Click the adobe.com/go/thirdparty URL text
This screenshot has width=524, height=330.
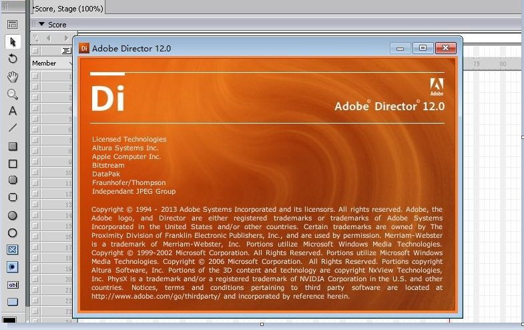tap(156, 296)
